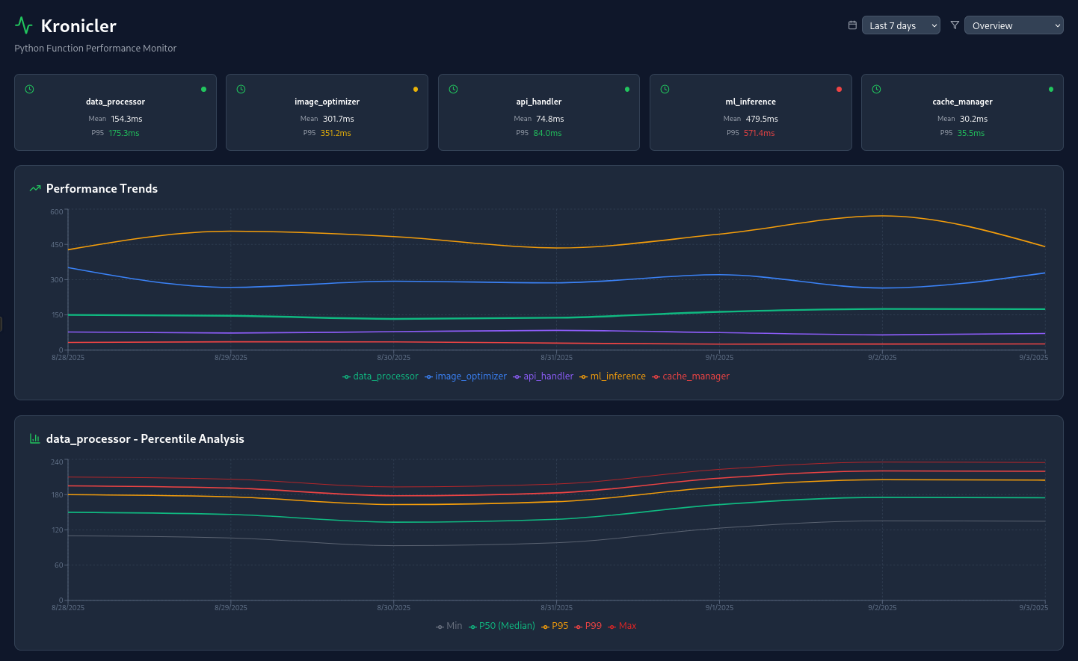Click the bar chart icon beside Percentile Analysis

[x=35, y=438]
